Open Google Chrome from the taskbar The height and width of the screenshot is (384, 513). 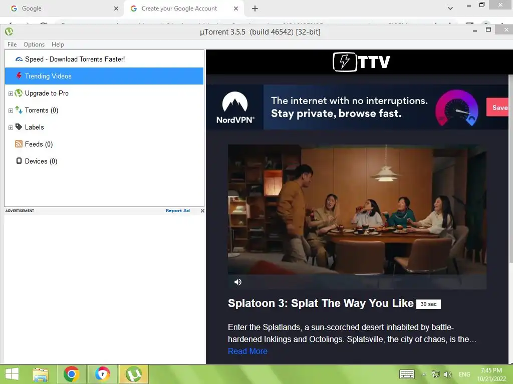pyautogui.click(x=71, y=374)
